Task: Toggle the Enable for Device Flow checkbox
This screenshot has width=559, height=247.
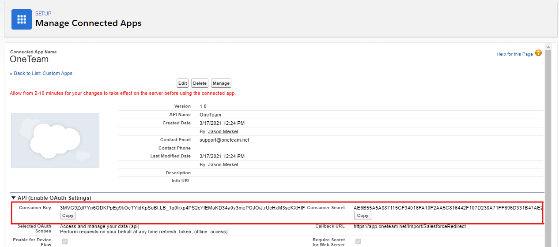Action: (x=65, y=242)
